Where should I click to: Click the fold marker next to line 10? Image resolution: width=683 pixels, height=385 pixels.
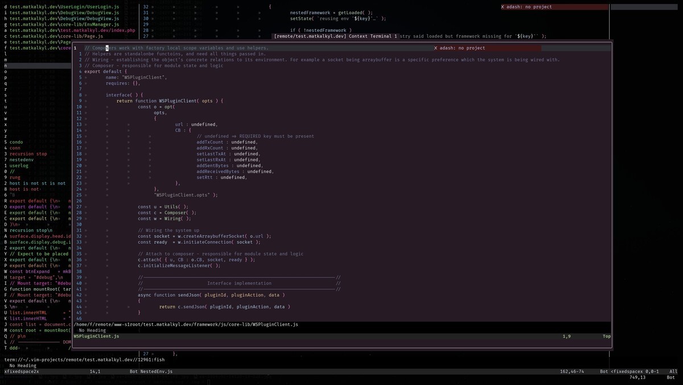[87, 107]
